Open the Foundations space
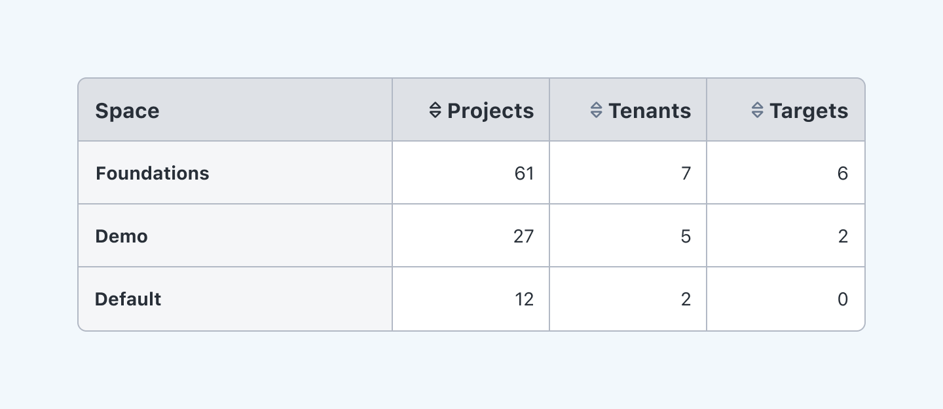 coord(152,173)
